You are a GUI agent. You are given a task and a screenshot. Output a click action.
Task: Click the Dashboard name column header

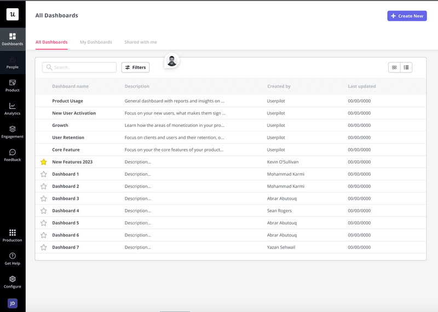tap(70, 86)
